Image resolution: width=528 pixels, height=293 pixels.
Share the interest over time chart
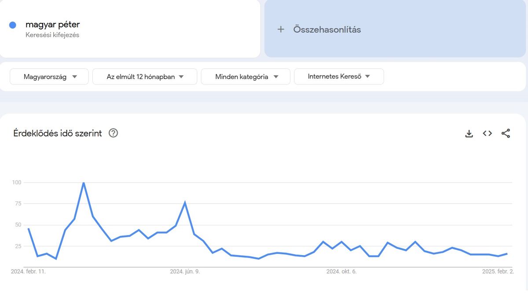pyautogui.click(x=506, y=133)
